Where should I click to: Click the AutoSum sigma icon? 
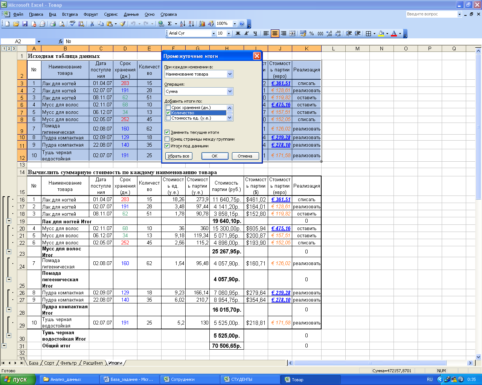coord(170,24)
